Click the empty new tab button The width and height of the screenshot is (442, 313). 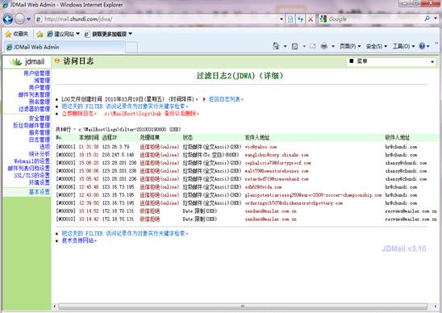[x=131, y=47]
